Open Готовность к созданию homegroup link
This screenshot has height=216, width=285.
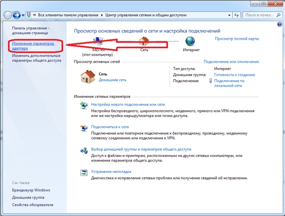click(235, 75)
